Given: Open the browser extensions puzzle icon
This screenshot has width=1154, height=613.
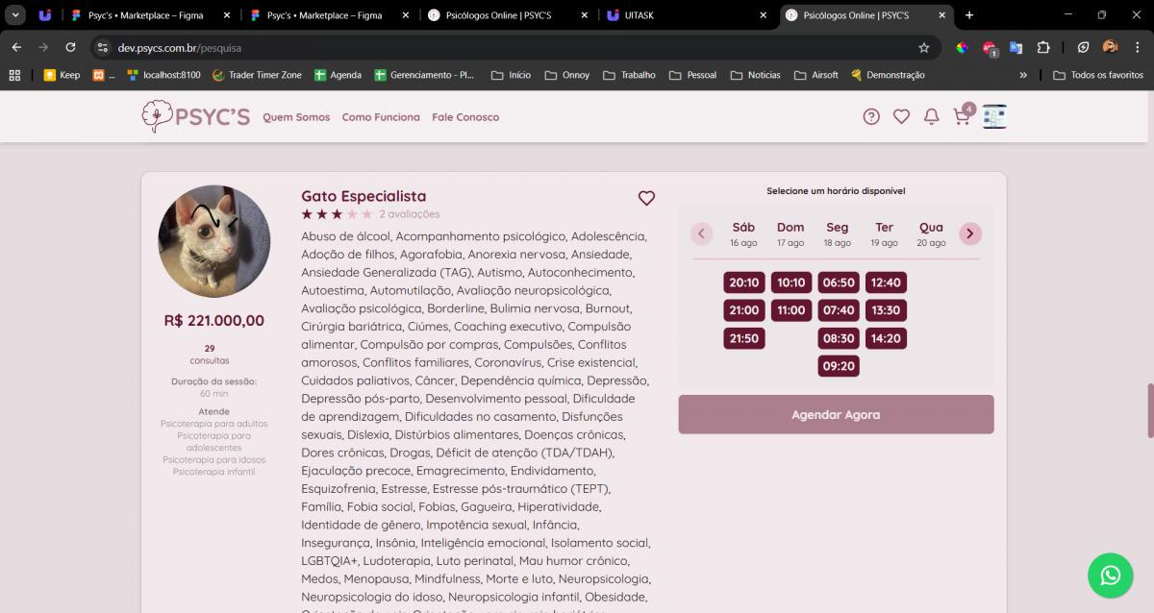Looking at the screenshot, I should [1043, 47].
